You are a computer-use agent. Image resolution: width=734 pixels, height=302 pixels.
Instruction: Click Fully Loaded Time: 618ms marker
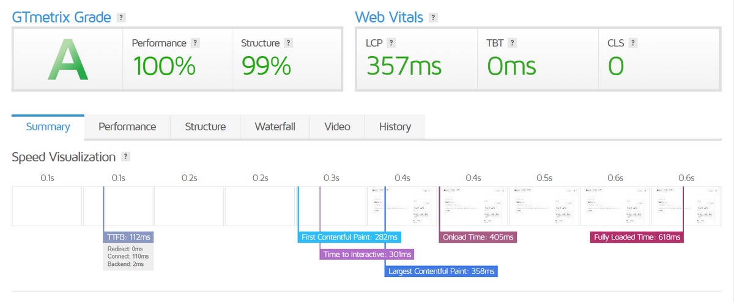click(x=637, y=237)
